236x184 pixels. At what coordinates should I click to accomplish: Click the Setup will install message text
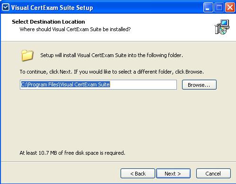coord(112,55)
